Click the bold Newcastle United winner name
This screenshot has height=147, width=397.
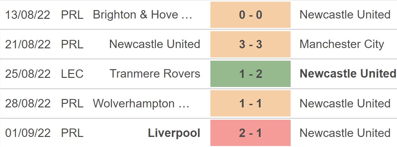[x=348, y=74]
